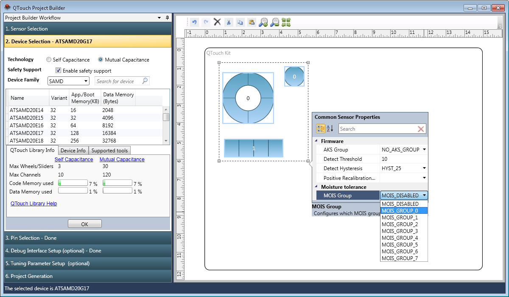Image resolution: width=509 pixels, height=297 pixels.
Task: Fit the kit to the canvas view
Action: (286, 22)
